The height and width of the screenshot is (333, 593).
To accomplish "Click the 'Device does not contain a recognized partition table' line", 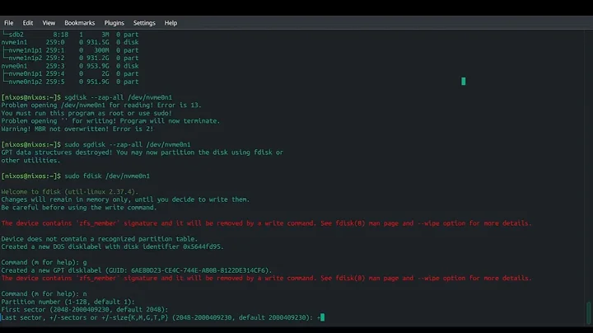I will coord(99,239).
